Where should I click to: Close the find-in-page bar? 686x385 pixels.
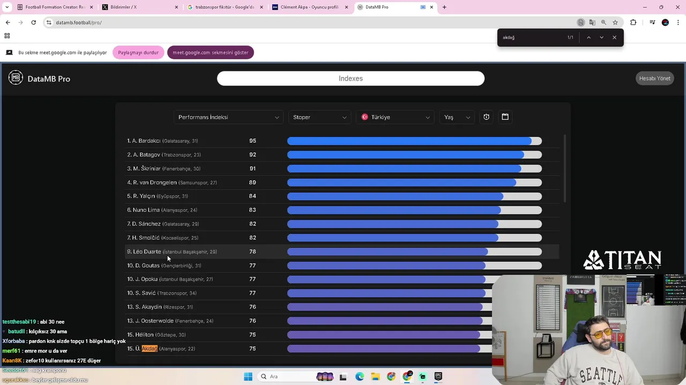(614, 37)
